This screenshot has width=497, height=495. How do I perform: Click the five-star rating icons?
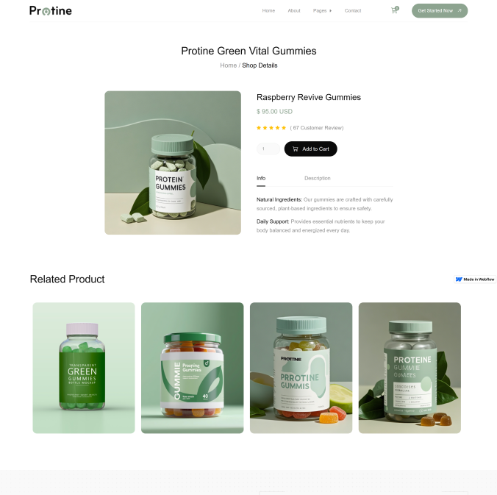pos(271,128)
